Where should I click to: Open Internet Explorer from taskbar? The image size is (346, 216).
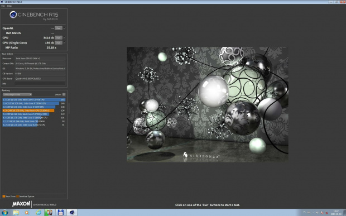39,213
